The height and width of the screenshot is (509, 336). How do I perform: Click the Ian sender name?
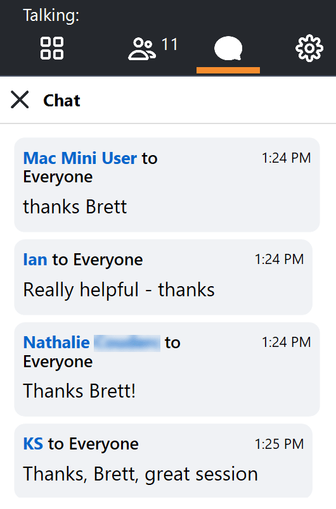click(35, 260)
